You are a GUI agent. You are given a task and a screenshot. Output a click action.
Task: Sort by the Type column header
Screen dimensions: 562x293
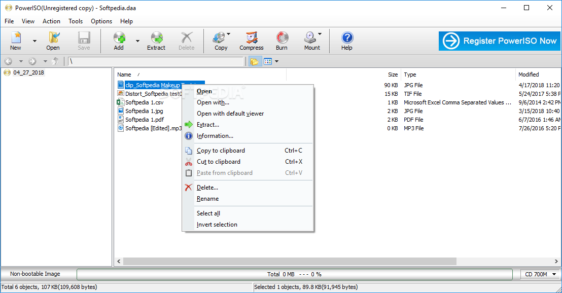(x=410, y=75)
